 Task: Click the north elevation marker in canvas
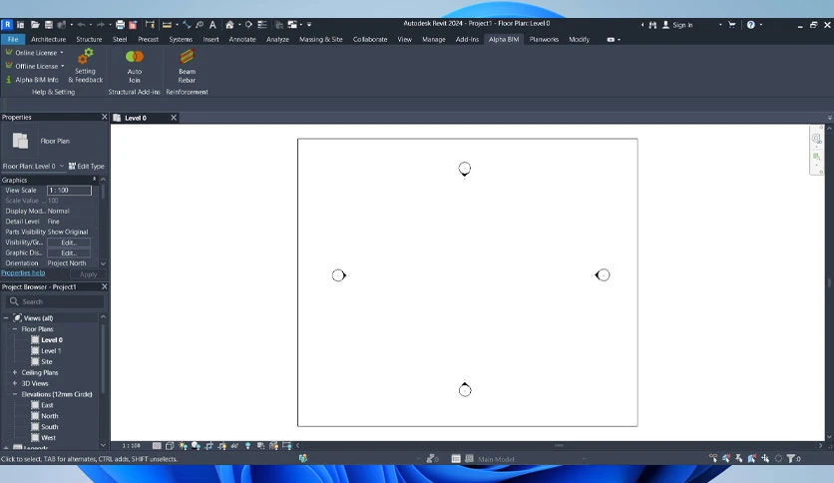pyautogui.click(x=464, y=170)
